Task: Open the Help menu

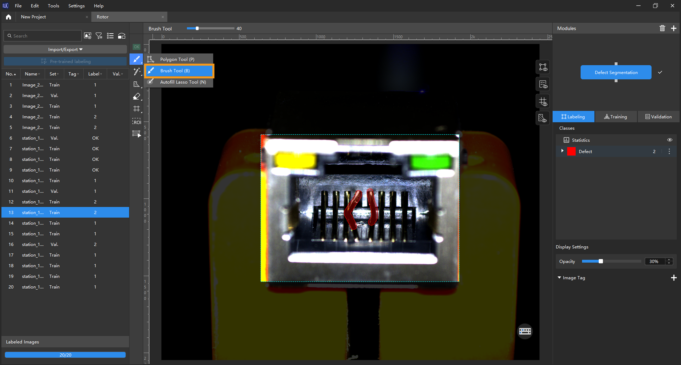Action: 99,6
